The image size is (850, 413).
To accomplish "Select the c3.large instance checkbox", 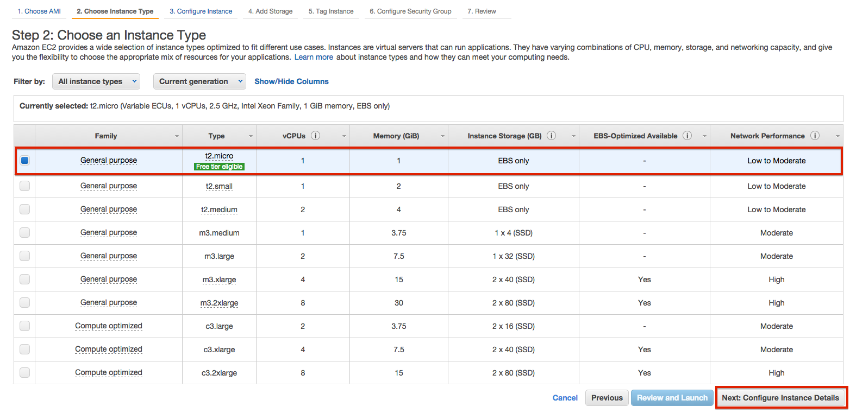I will click(x=24, y=326).
